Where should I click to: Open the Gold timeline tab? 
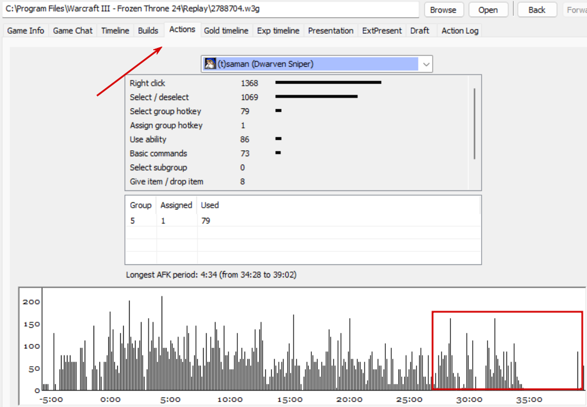click(x=226, y=31)
